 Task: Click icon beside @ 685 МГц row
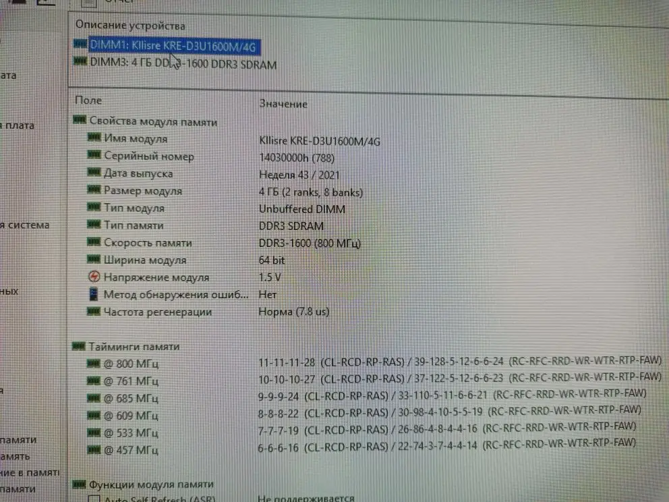[x=94, y=398]
